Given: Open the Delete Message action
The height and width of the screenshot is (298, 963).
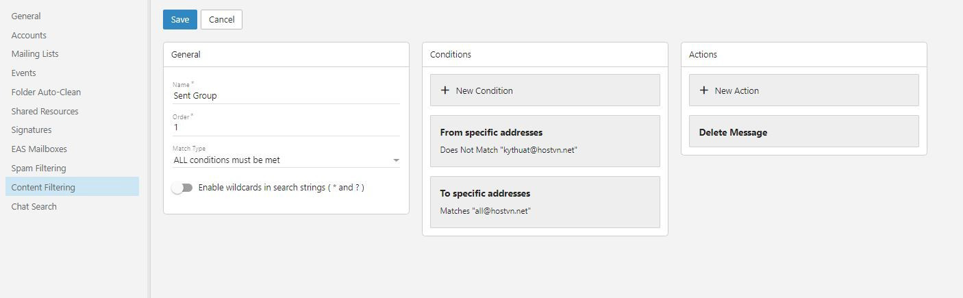Looking at the screenshot, I should click(x=803, y=132).
